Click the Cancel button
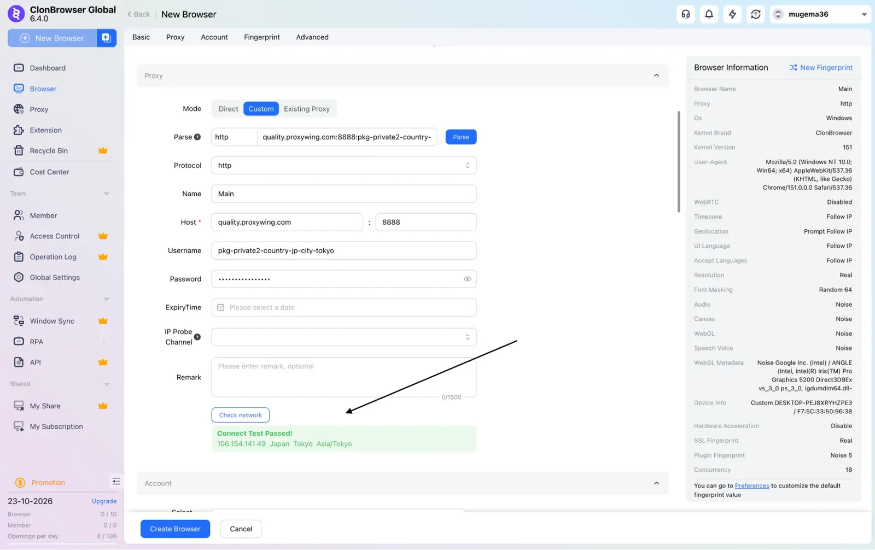The image size is (875, 550). click(241, 529)
